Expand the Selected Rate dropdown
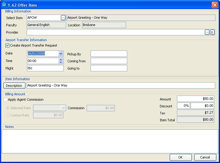This screenshot has height=163, width=220. [63, 108]
